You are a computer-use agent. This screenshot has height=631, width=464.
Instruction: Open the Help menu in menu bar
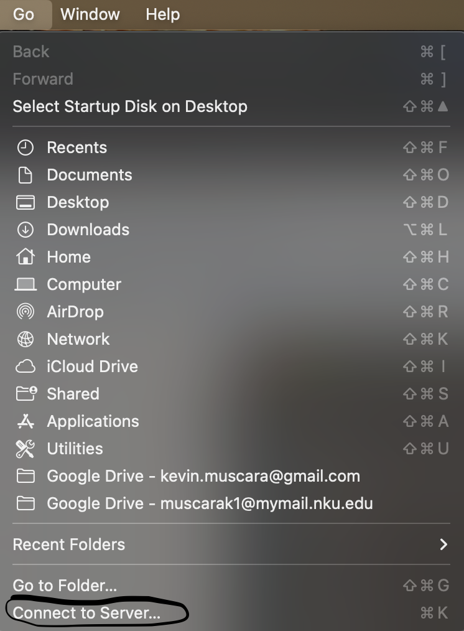tap(162, 14)
